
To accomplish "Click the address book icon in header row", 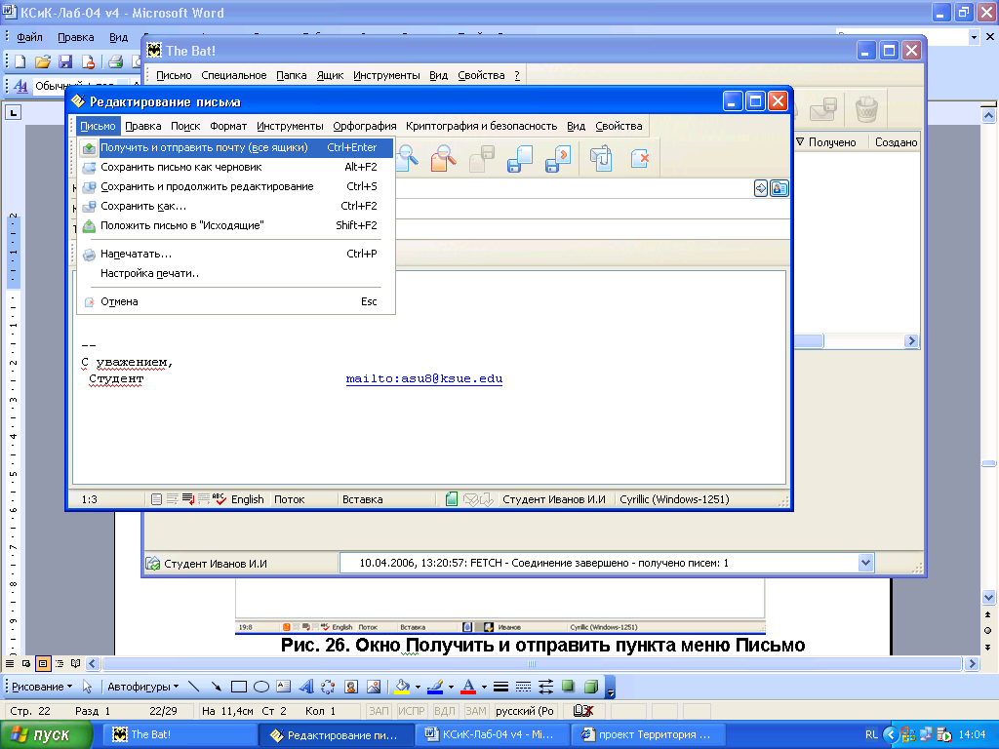I will (779, 188).
